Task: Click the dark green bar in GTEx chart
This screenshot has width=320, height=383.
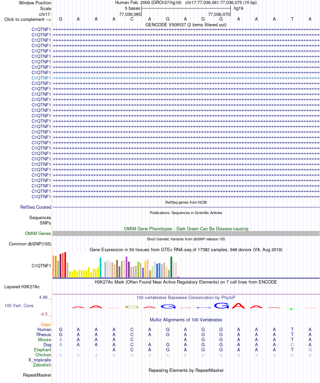Action: point(171,267)
